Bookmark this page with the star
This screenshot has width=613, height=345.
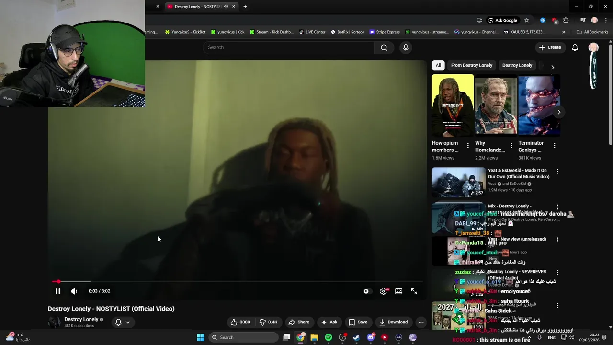[x=527, y=20]
